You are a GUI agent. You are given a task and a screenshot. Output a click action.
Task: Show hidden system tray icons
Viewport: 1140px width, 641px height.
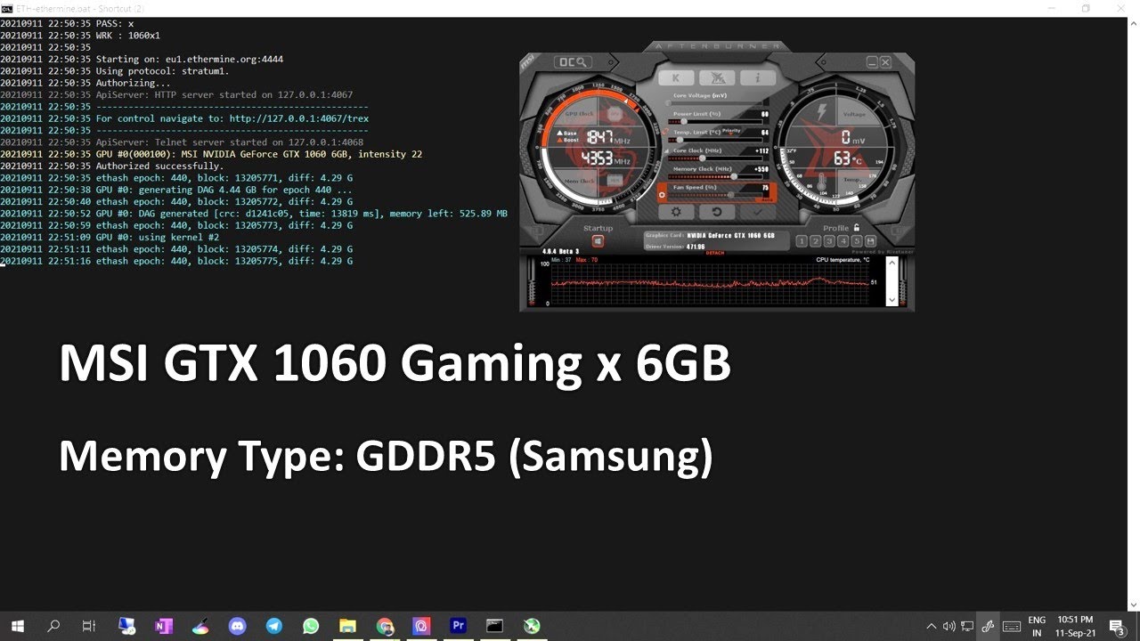932,626
